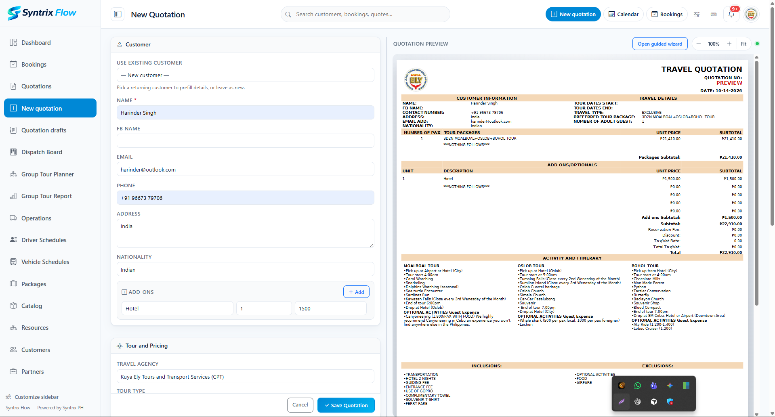
Task: Open the display settings sliders icon
Action: pyautogui.click(x=697, y=14)
